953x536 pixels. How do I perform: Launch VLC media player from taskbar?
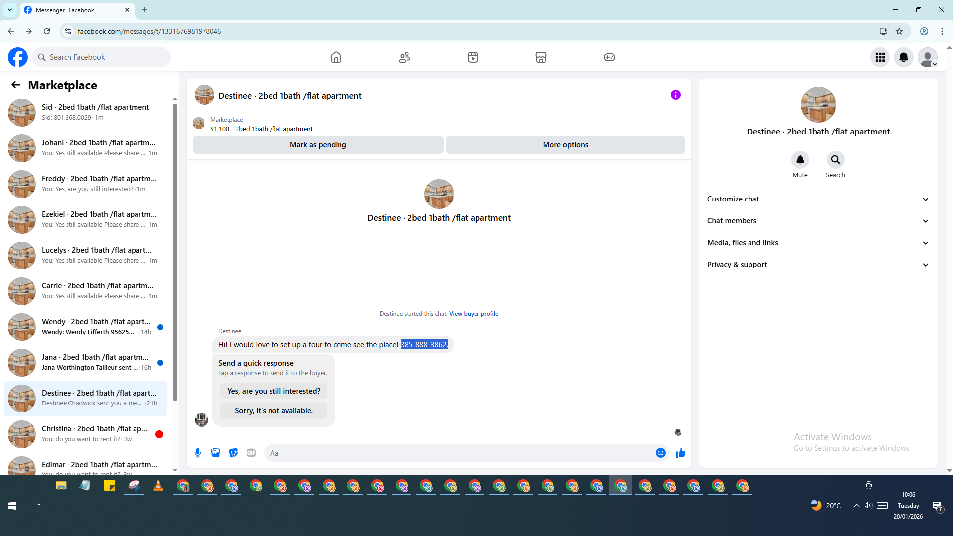point(158,486)
